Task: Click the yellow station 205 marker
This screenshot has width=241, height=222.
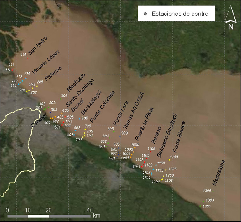Action: 37,86
